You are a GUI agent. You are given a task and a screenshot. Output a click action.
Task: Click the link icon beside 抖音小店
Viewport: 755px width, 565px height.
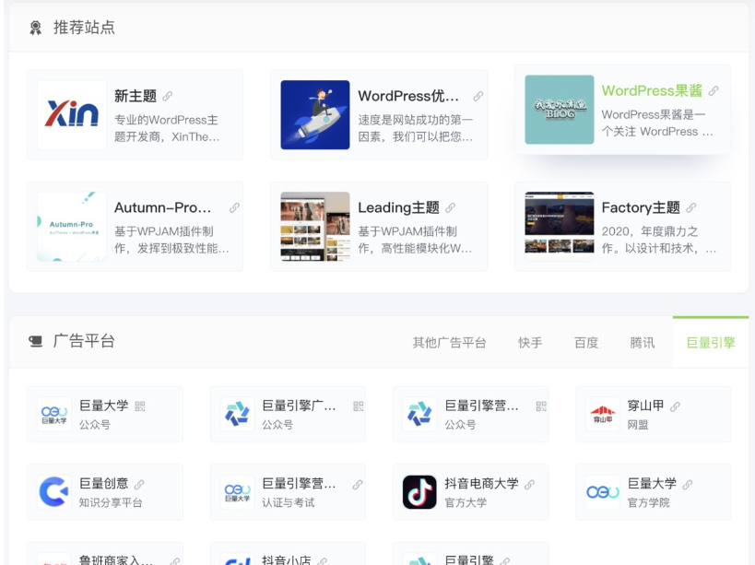[x=322, y=561]
